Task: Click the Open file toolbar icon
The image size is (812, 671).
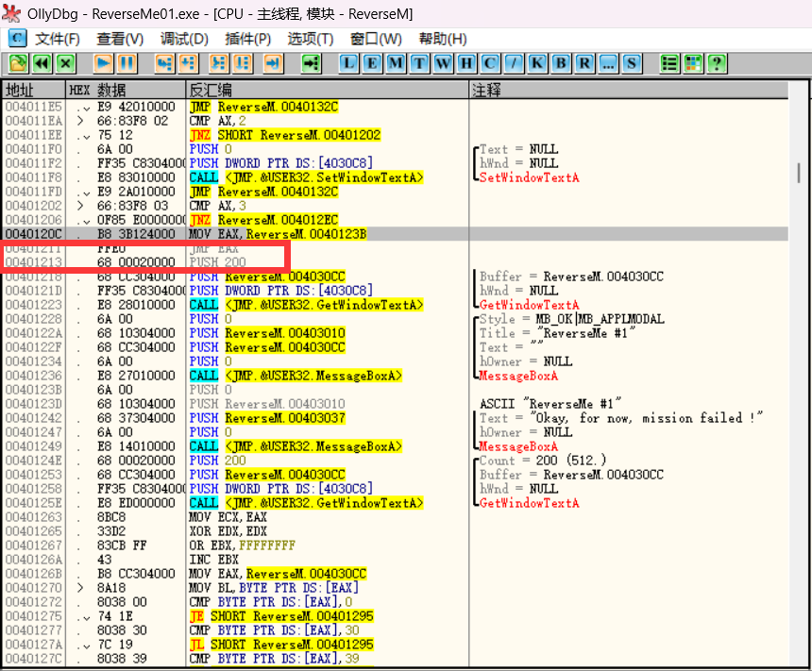Action: tap(18, 63)
